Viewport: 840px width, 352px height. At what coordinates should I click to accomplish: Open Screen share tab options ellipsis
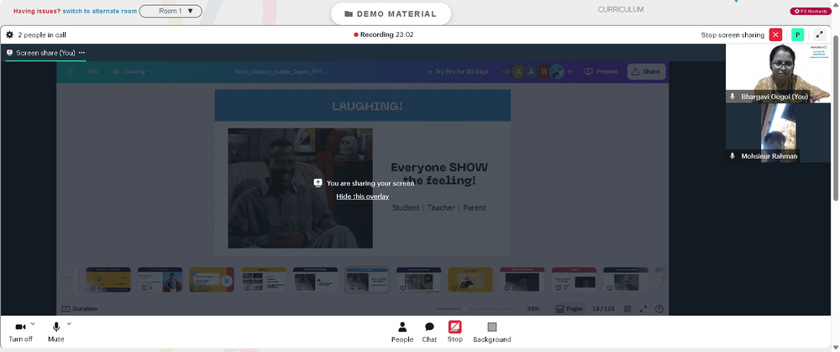(x=82, y=53)
